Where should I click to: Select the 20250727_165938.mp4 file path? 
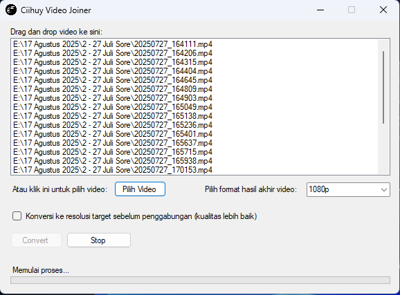pos(113,161)
